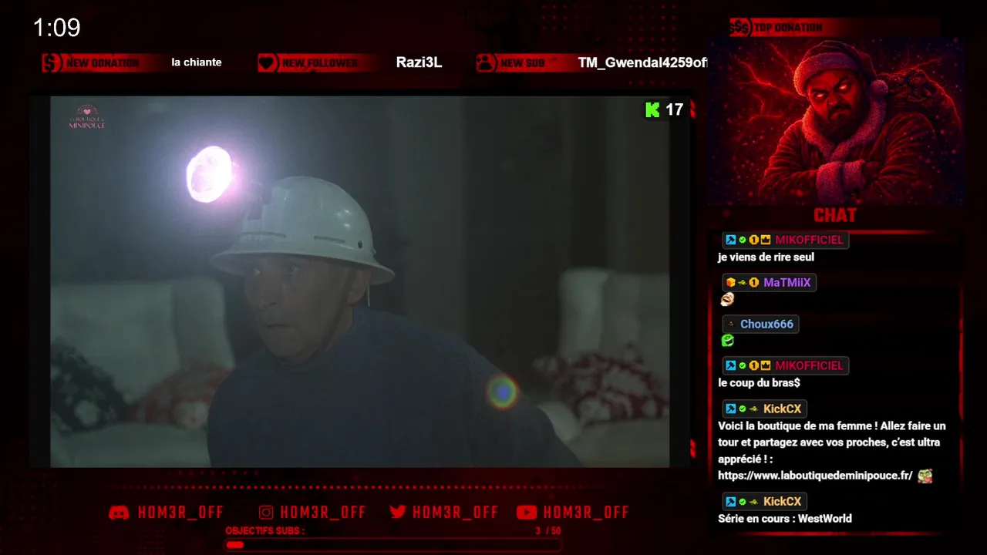Image resolution: width=987 pixels, height=555 pixels.
Task: Click MIKOFFICIEL username above "le coup du bras$"
Action: 809,365
